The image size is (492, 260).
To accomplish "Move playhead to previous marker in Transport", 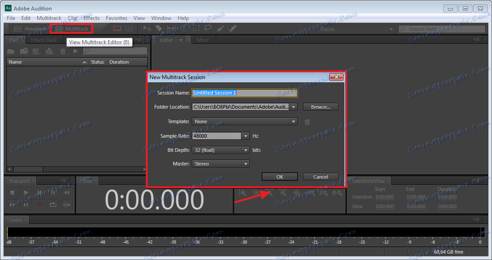I will 53,192.
